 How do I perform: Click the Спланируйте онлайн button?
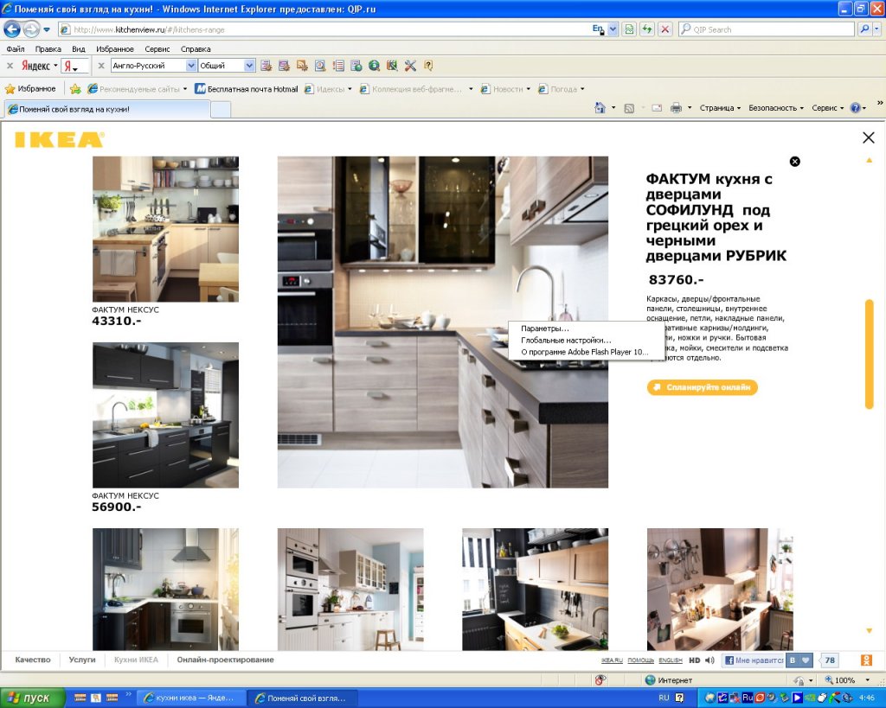702,387
